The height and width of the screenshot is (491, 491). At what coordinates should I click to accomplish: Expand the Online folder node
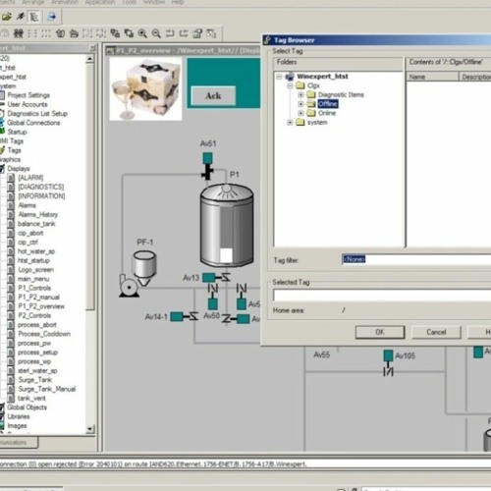click(300, 113)
